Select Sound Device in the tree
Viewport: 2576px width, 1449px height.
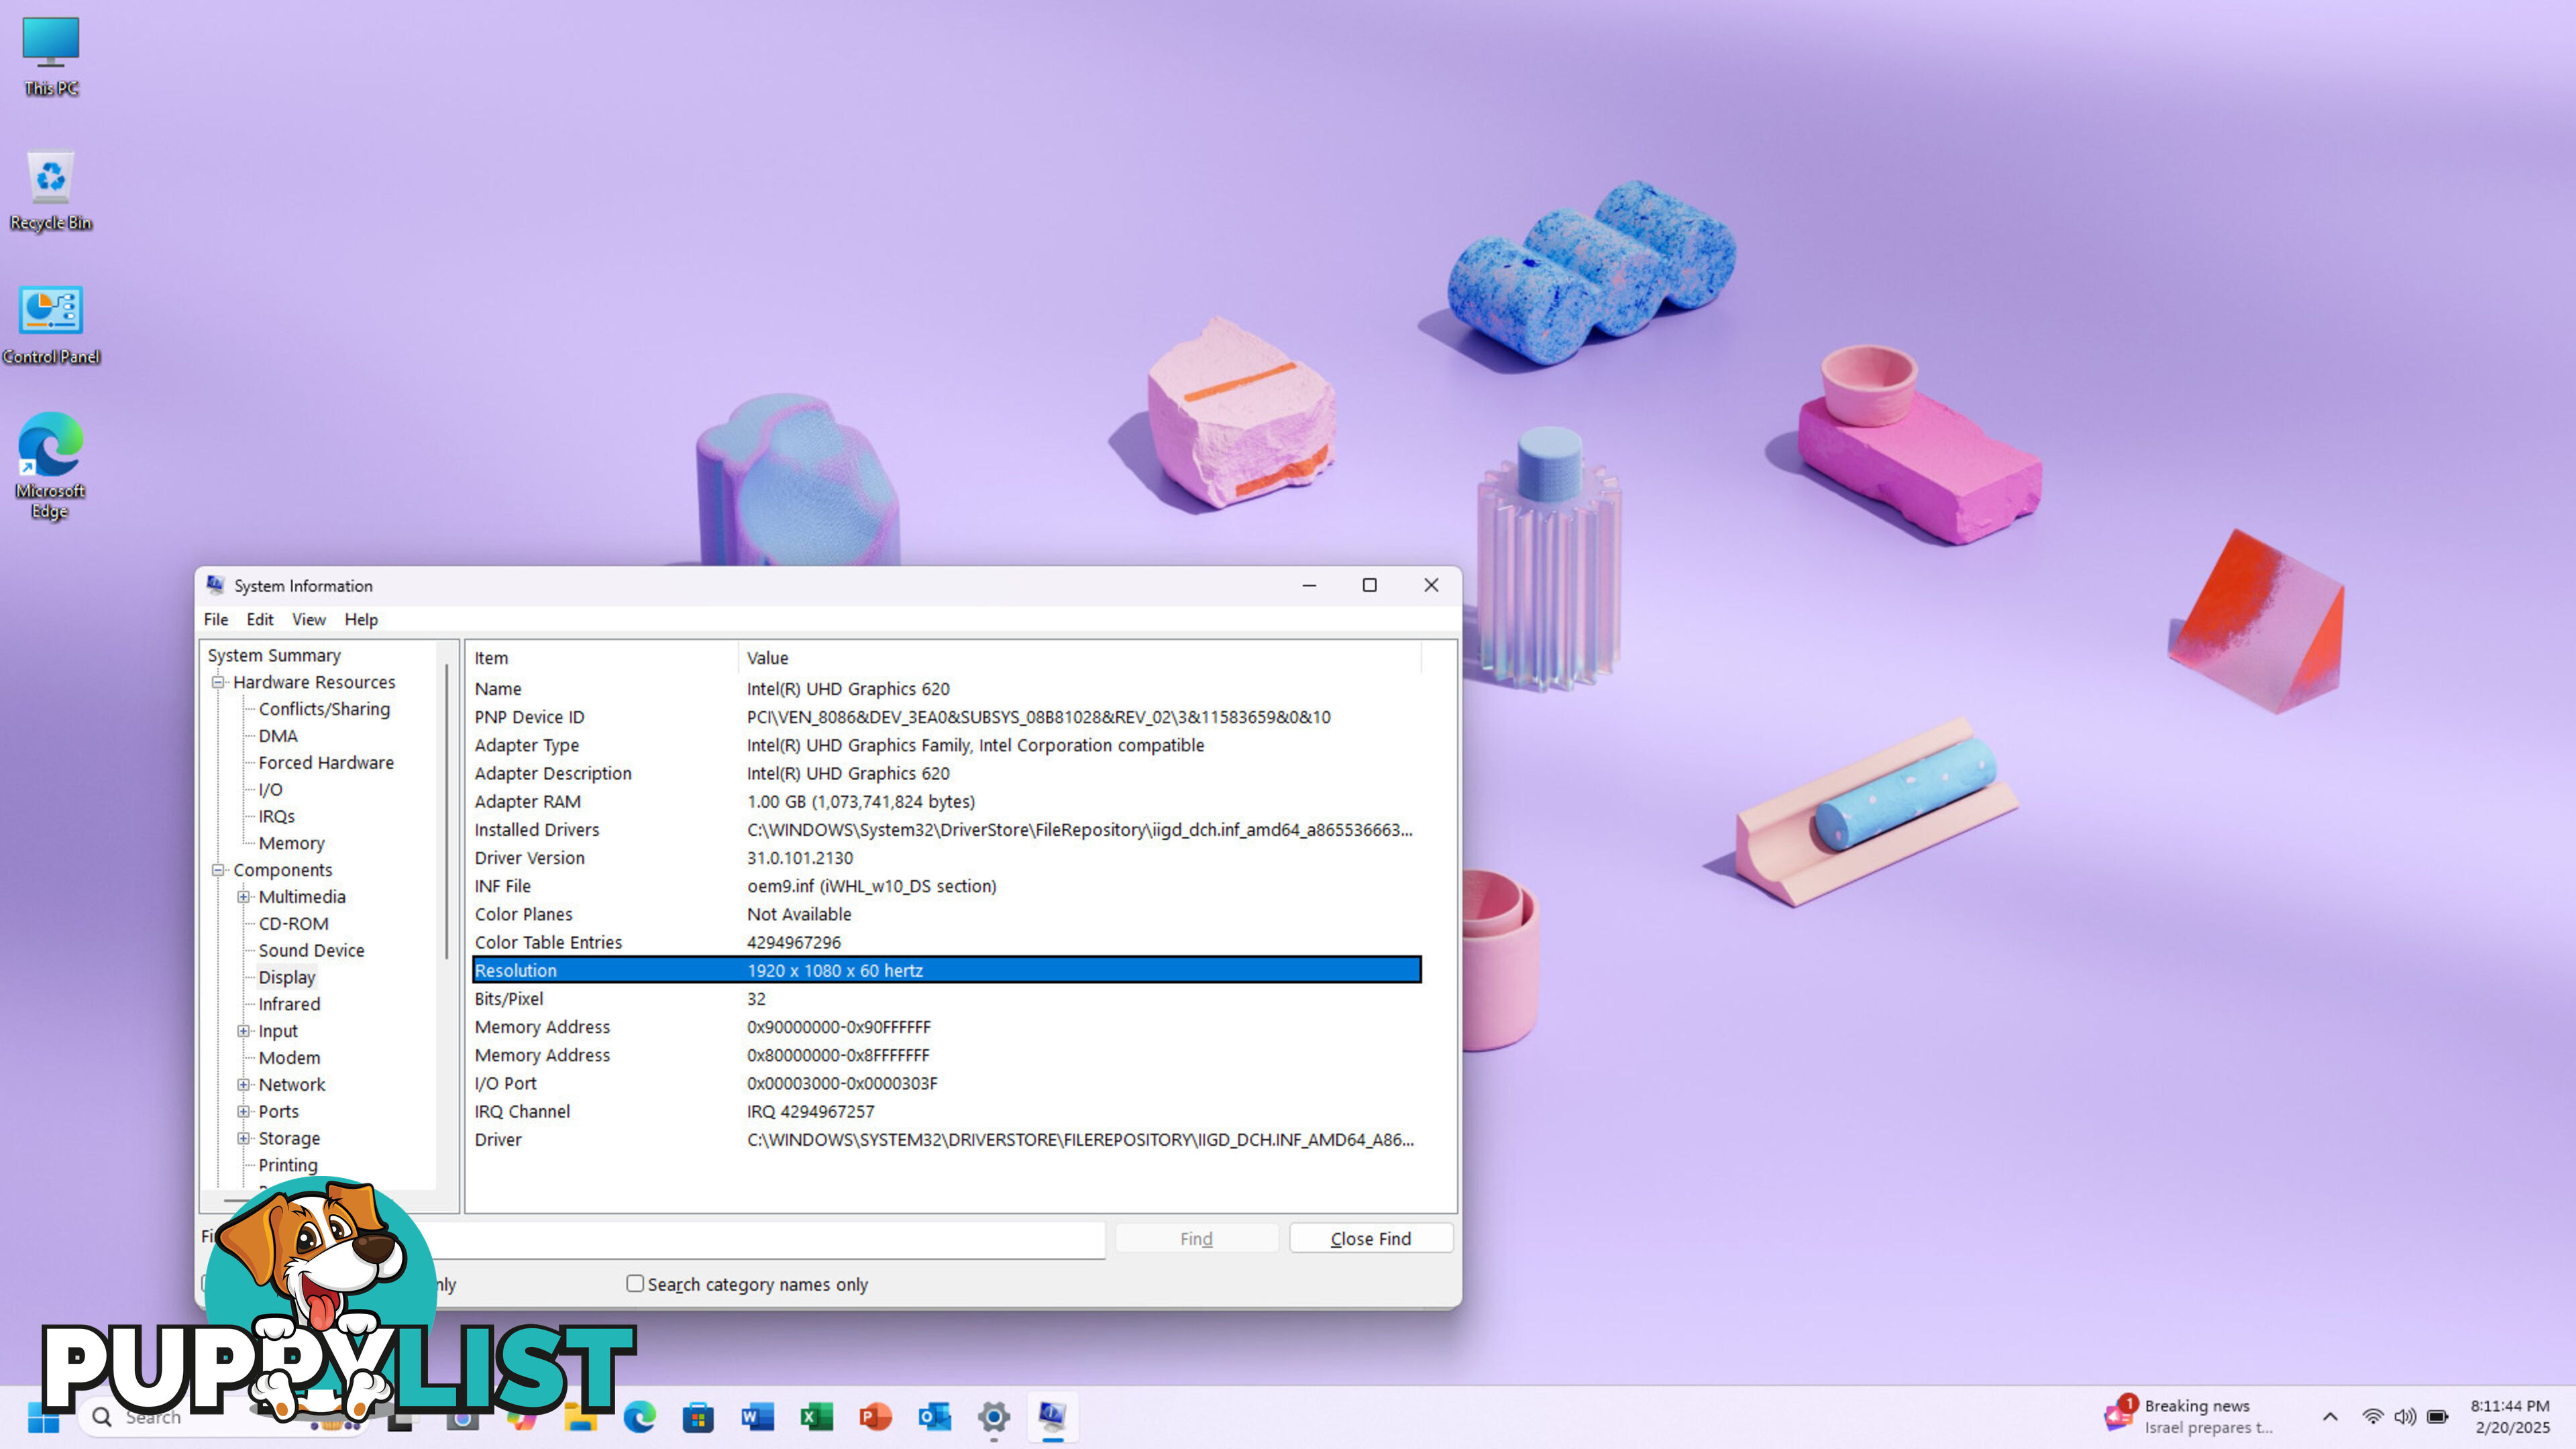(311, 951)
